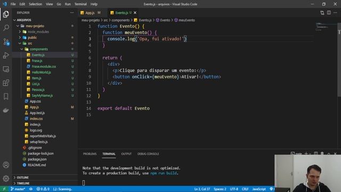The height and width of the screenshot is (192, 341).
Task: Open the Run and Debug view
Action: 6,55
